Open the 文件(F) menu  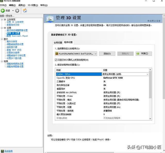point(3,5)
